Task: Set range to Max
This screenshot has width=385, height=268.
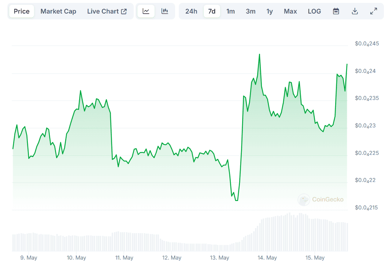Action: click(x=290, y=11)
